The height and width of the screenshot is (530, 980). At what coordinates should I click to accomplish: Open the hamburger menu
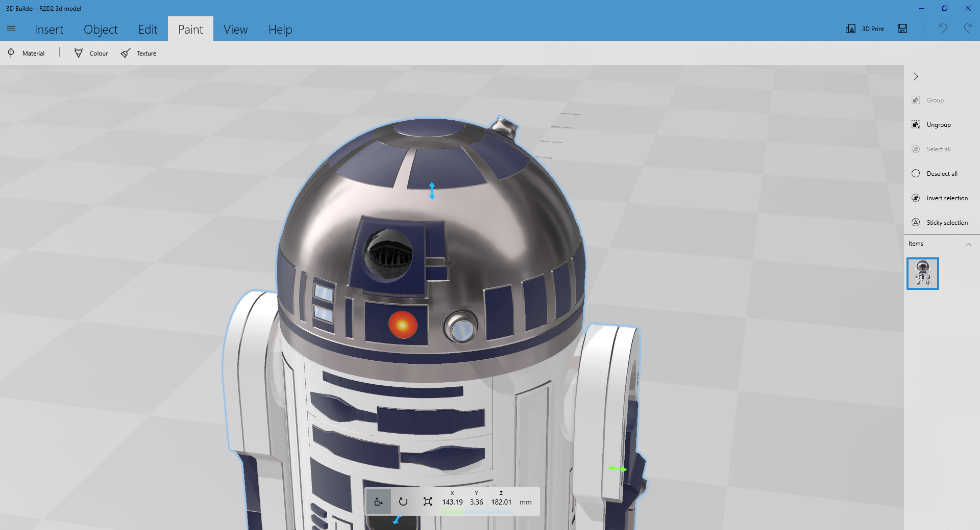tap(11, 29)
